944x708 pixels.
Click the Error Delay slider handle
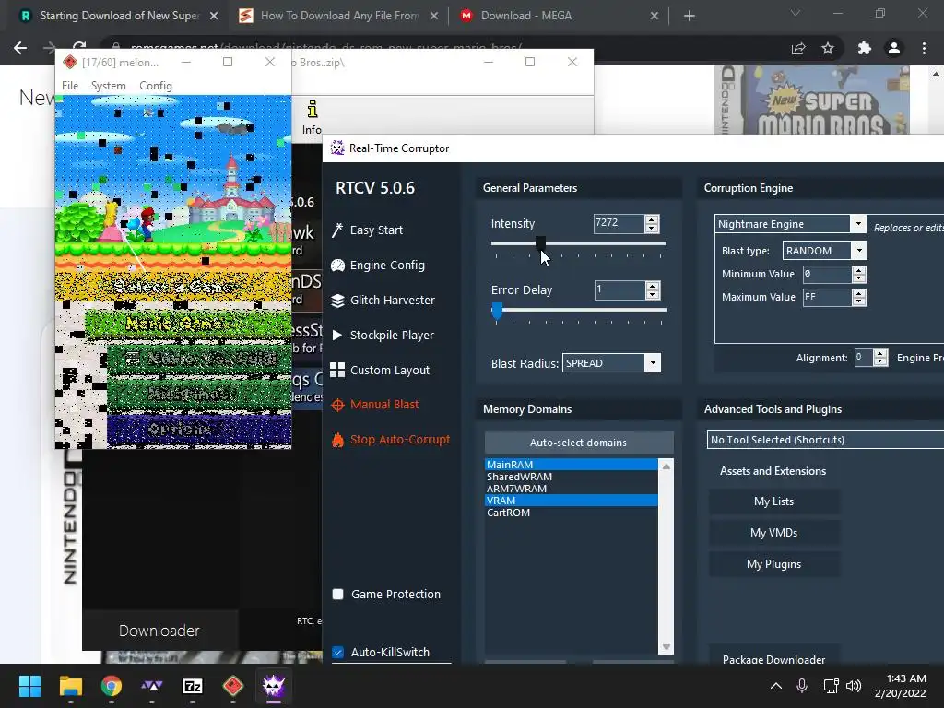pyautogui.click(x=497, y=311)
